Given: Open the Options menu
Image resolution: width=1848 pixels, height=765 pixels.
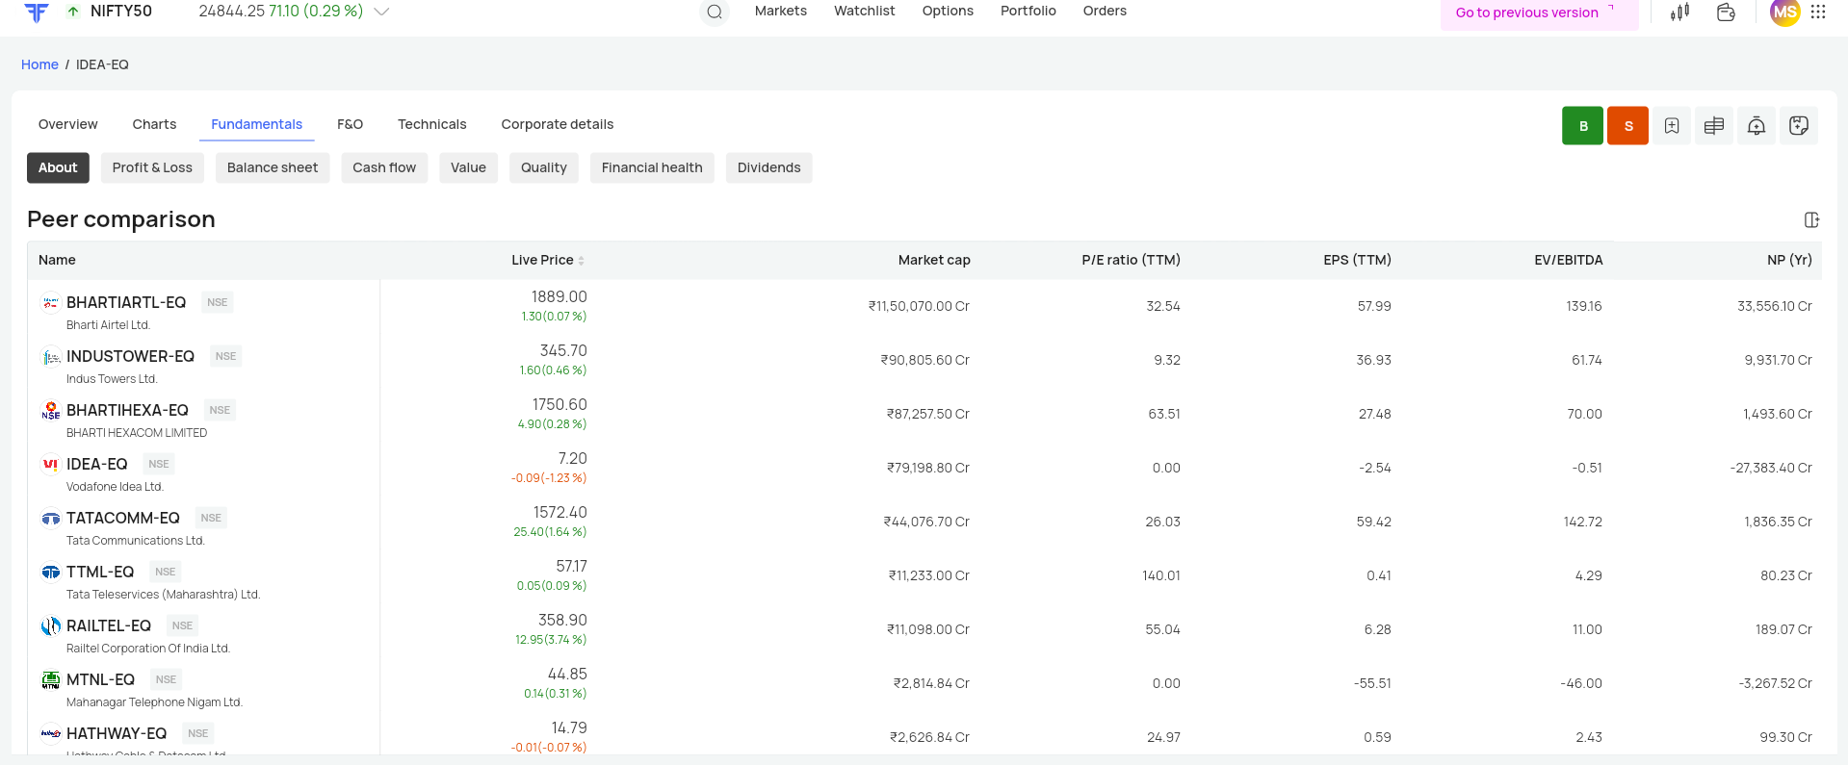Looking at the screenshot, I should pyautogui.click(x=948, y=11).
